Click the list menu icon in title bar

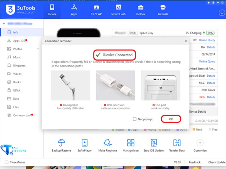[x=213, y=3]
